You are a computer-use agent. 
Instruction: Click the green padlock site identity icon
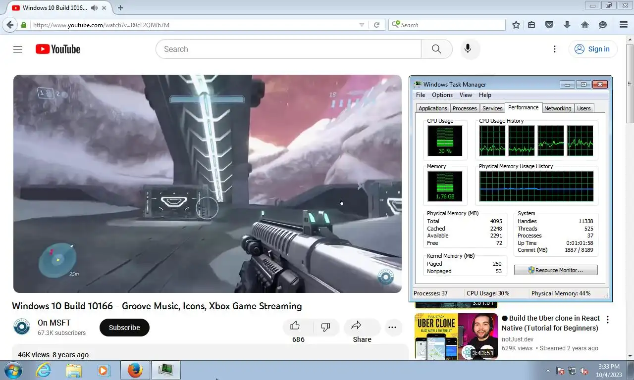point(24,25)
